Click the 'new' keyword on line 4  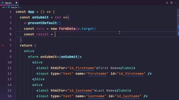pyautogui.click(x=54, y=29)
